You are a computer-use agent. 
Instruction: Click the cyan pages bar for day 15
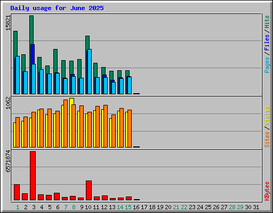[x=130, y=85]
